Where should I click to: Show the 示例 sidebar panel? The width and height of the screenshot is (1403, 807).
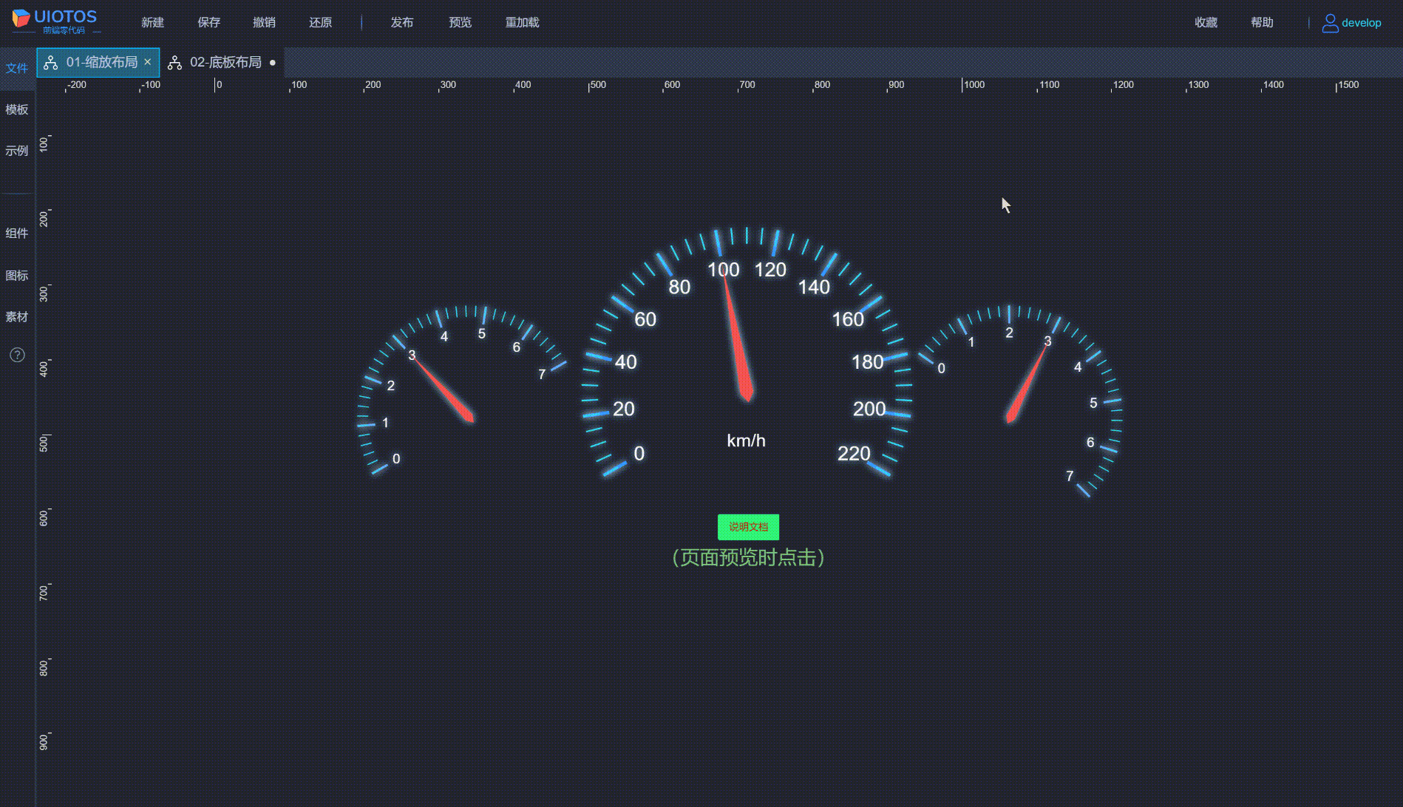coord(17,151)
